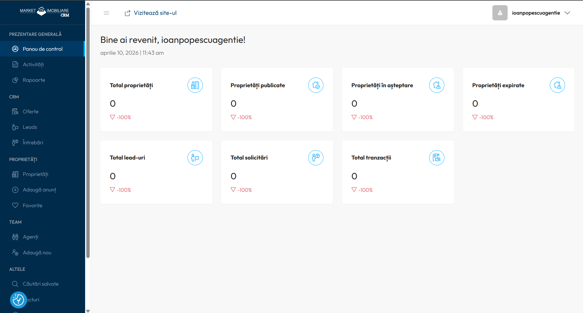Click the Total tranzacții icon
Image resolution: width=583 pixels, height=313 pixels.
[436, 158]
